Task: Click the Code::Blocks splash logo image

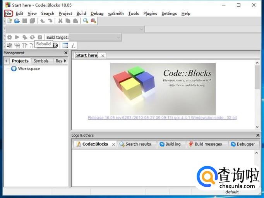Action: click(163, 89)
